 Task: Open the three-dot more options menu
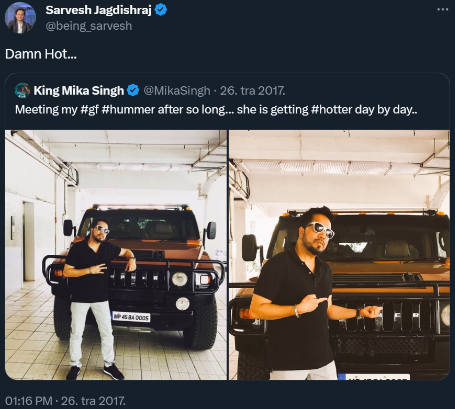click(442, 10)
